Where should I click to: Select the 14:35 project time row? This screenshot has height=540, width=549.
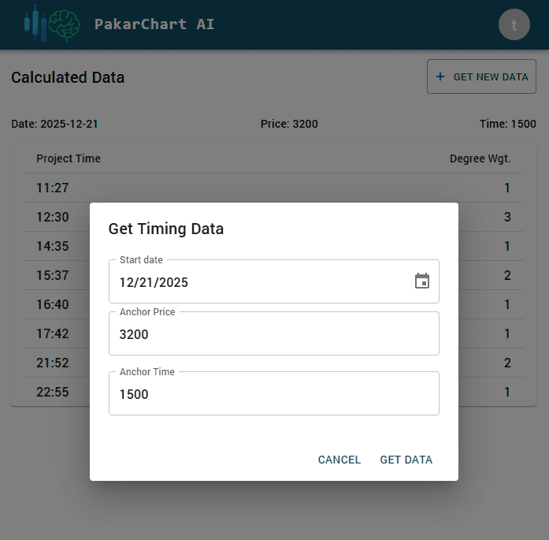click(53, 246)
